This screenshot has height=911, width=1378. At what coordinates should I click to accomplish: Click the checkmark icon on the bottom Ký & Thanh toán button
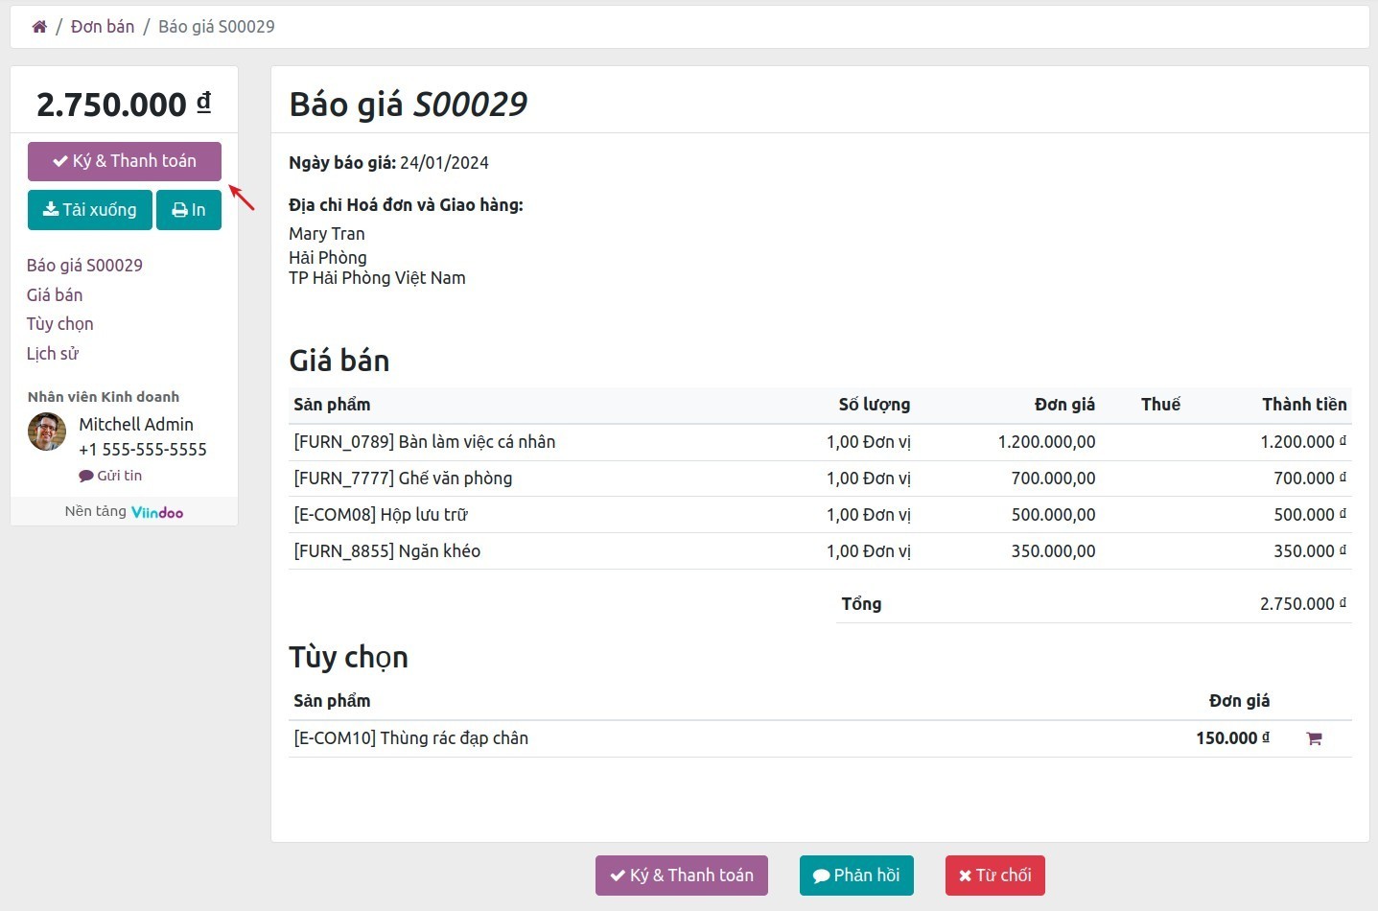coord(619,875)
